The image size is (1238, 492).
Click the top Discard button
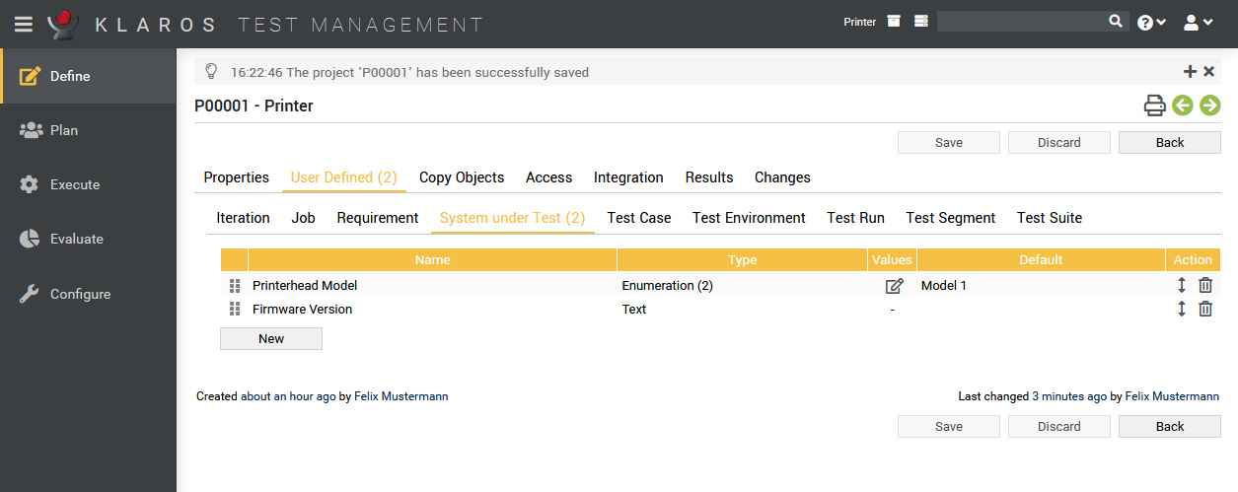click(1059, 142)
